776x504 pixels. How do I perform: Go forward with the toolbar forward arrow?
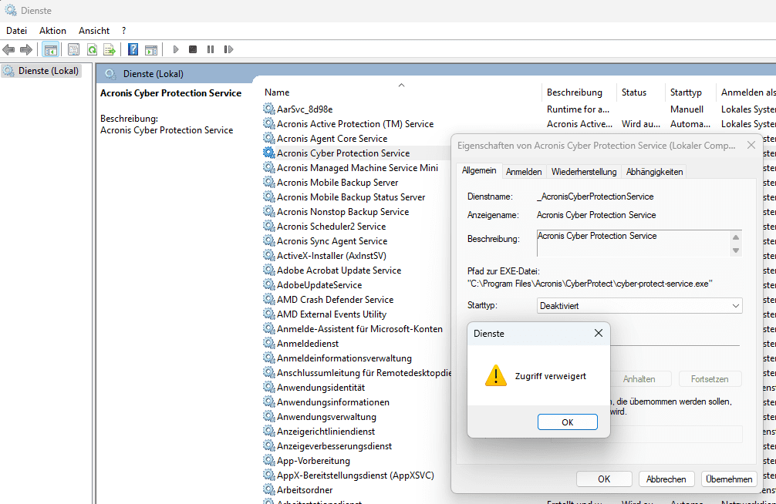[25, 49]
